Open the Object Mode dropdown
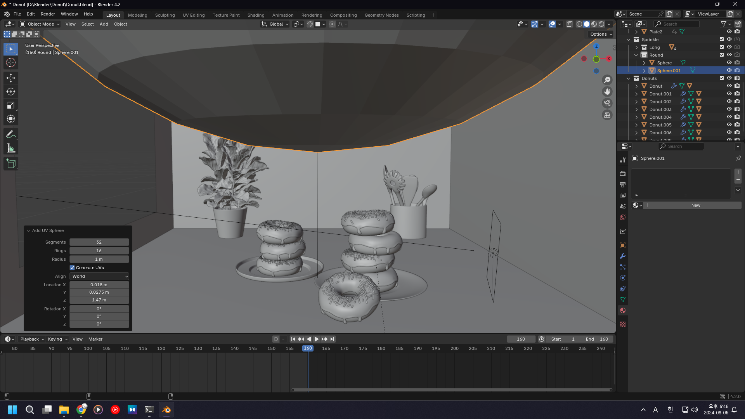Screen dimensions: 745x419 [x=40, y=24]
